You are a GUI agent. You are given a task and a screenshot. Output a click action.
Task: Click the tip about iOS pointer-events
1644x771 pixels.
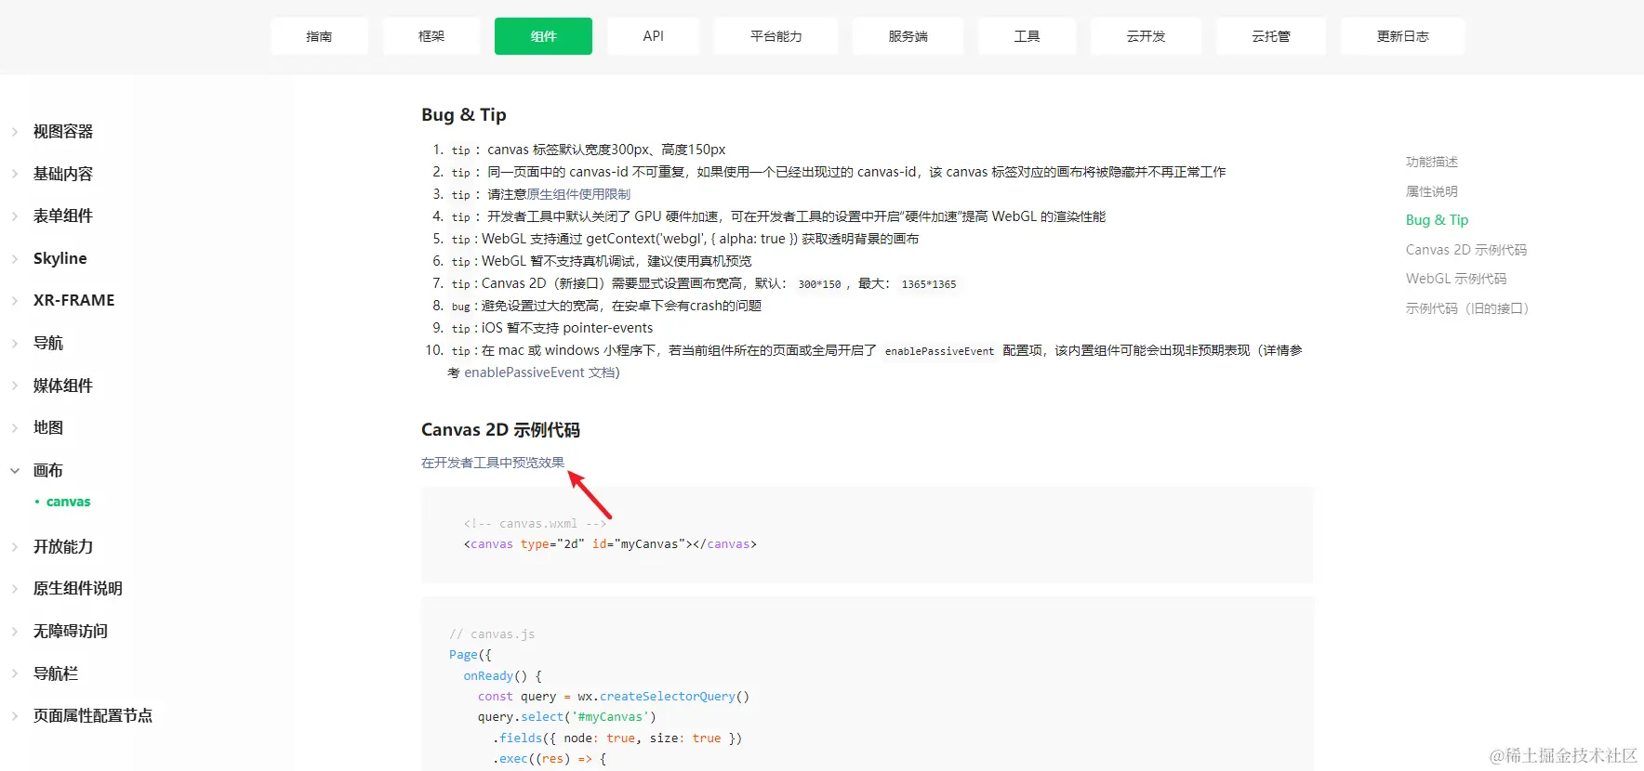click(552, 328)
